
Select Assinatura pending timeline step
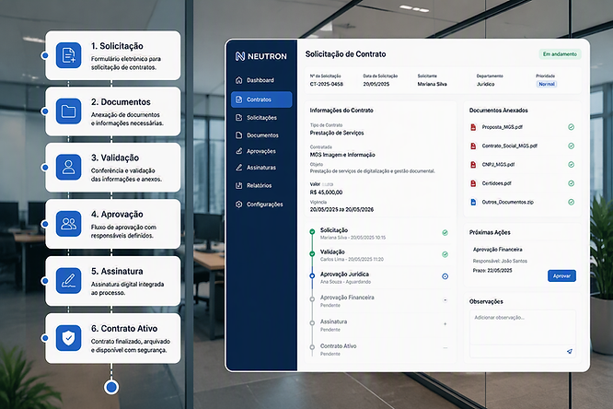[x=379, y=325]
